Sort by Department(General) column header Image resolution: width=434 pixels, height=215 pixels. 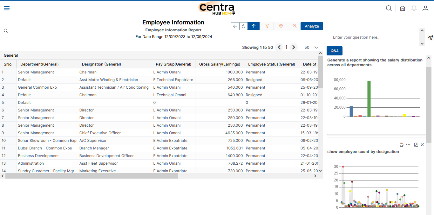click(x=47, y=64)
